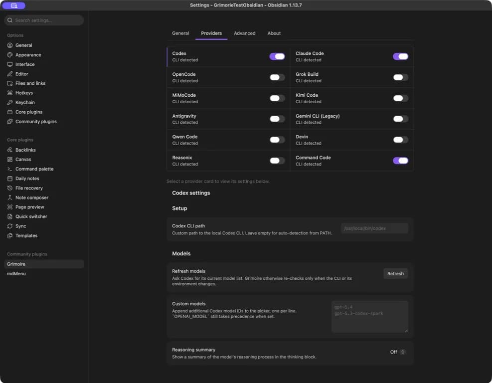Switch to the General plugin tab

tap(180, 33)
